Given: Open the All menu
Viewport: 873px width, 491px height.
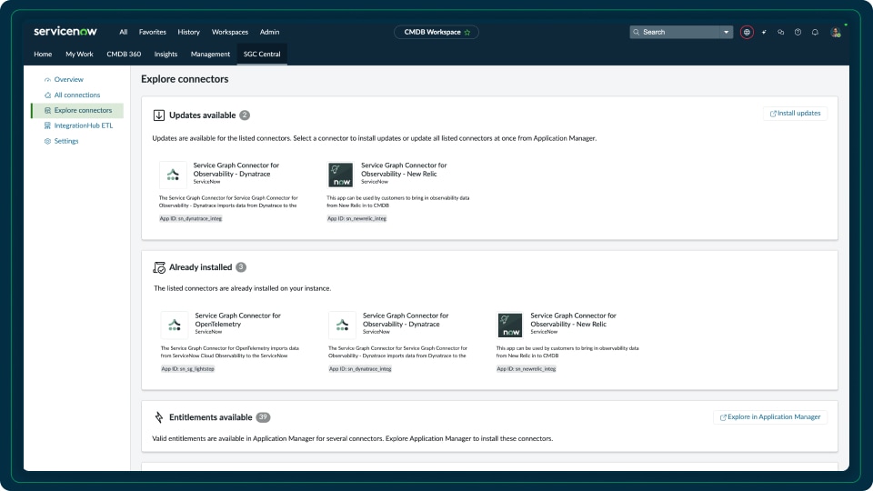Looking at the screenshot, I should point(123,33).
